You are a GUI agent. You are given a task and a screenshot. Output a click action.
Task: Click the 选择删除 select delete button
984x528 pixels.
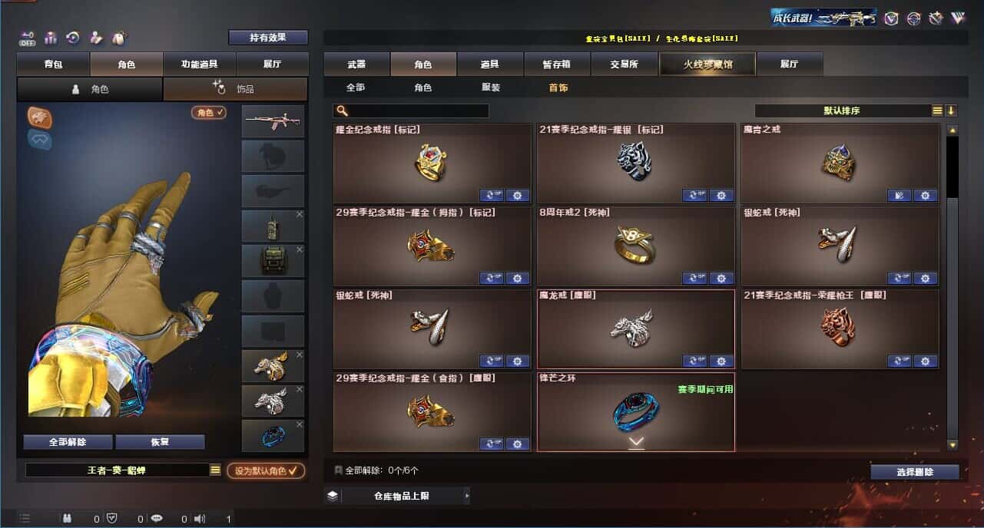[915, 472]
